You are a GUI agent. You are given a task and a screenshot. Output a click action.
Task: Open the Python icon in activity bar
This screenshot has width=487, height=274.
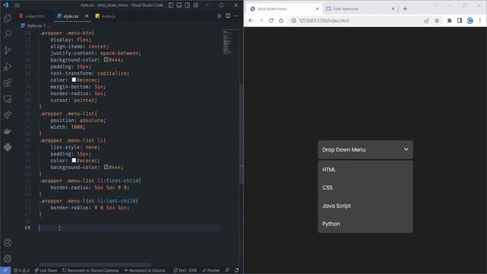click(x=8, y=147)
